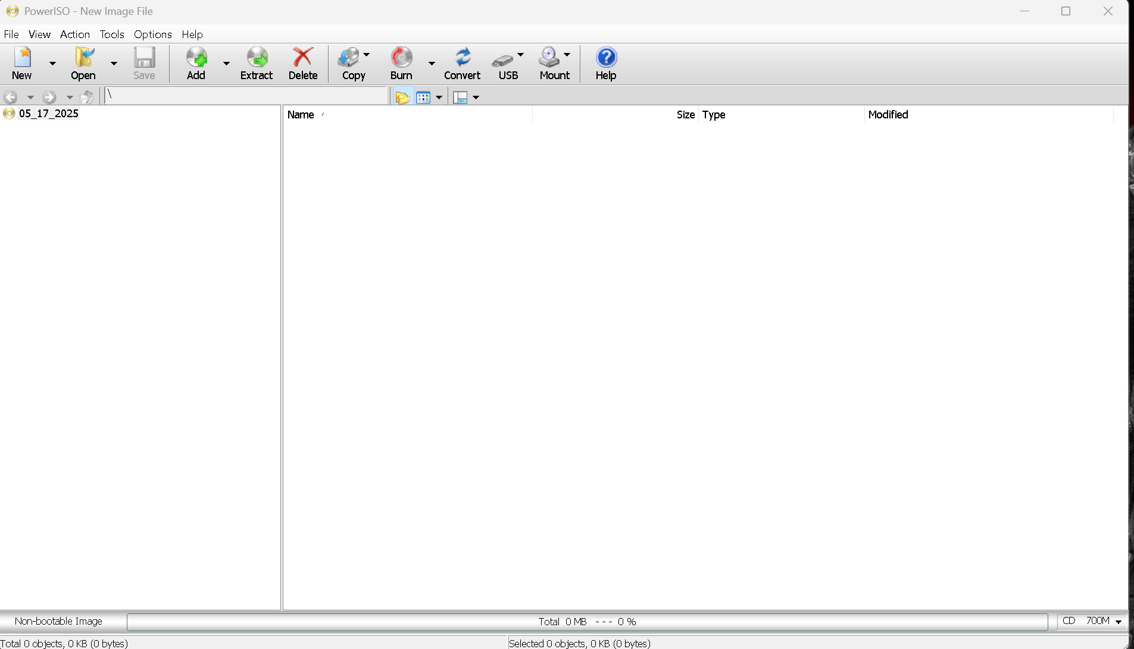This screenshot has height=649, width=1134.
Task: Click the Extract toolbar icon
Action: click(257, 63)
